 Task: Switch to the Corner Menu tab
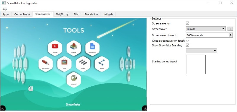[x=22, y=14]
